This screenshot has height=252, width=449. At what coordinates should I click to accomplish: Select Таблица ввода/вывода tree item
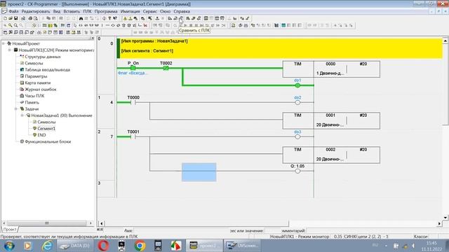(47, 70)
